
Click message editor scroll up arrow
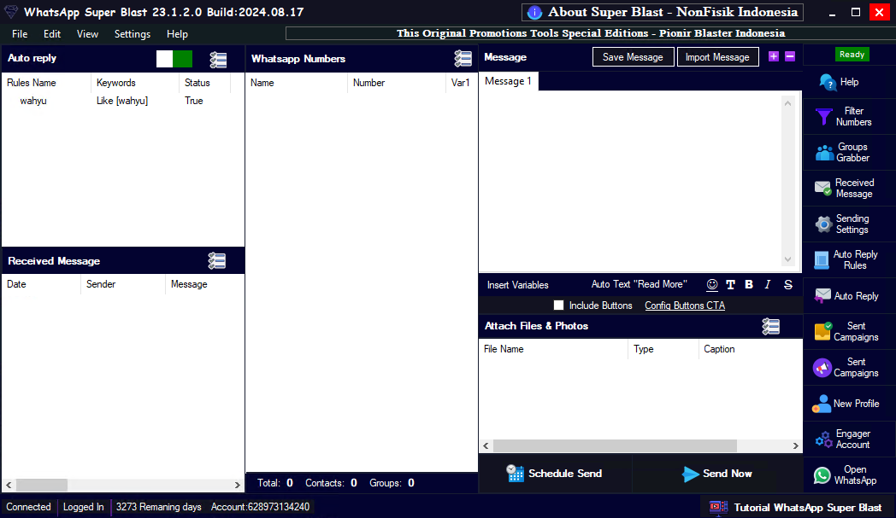click(x=788, y=103)
